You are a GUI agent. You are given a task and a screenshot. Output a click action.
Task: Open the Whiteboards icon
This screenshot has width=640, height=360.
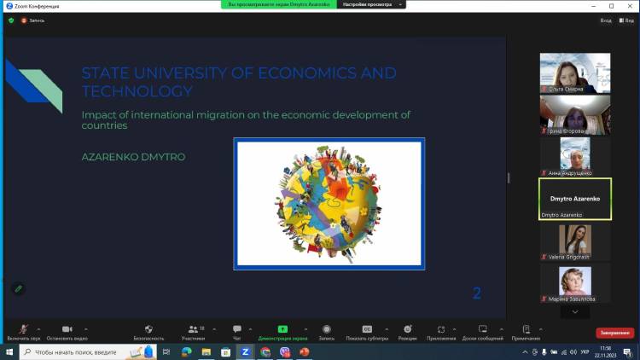tap(483, 329)
